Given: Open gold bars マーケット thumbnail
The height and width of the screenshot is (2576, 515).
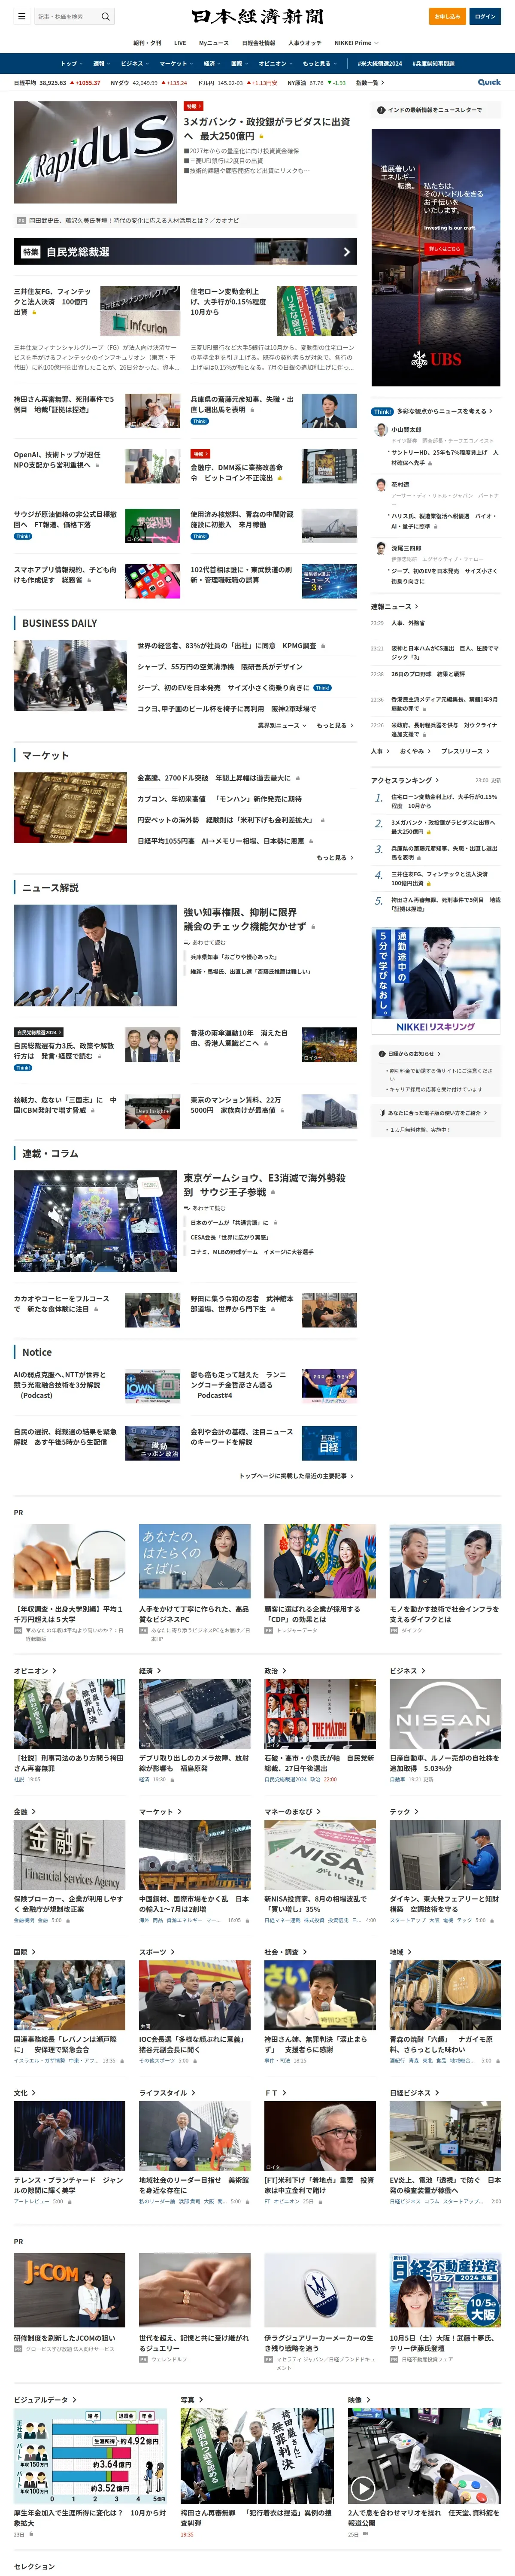Looking at the screenshot, I should tap(70, 807).
